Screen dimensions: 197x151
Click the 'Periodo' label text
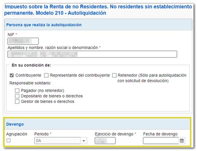pos(42,134)
